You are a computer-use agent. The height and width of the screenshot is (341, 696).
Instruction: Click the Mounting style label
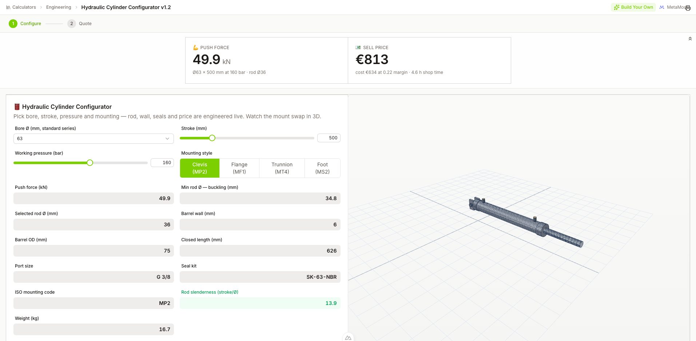196,153
